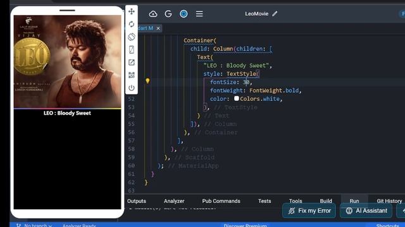Click line number 57 in the gutter
This screenshot has width=405, height=227.
(x=131, y=141)
